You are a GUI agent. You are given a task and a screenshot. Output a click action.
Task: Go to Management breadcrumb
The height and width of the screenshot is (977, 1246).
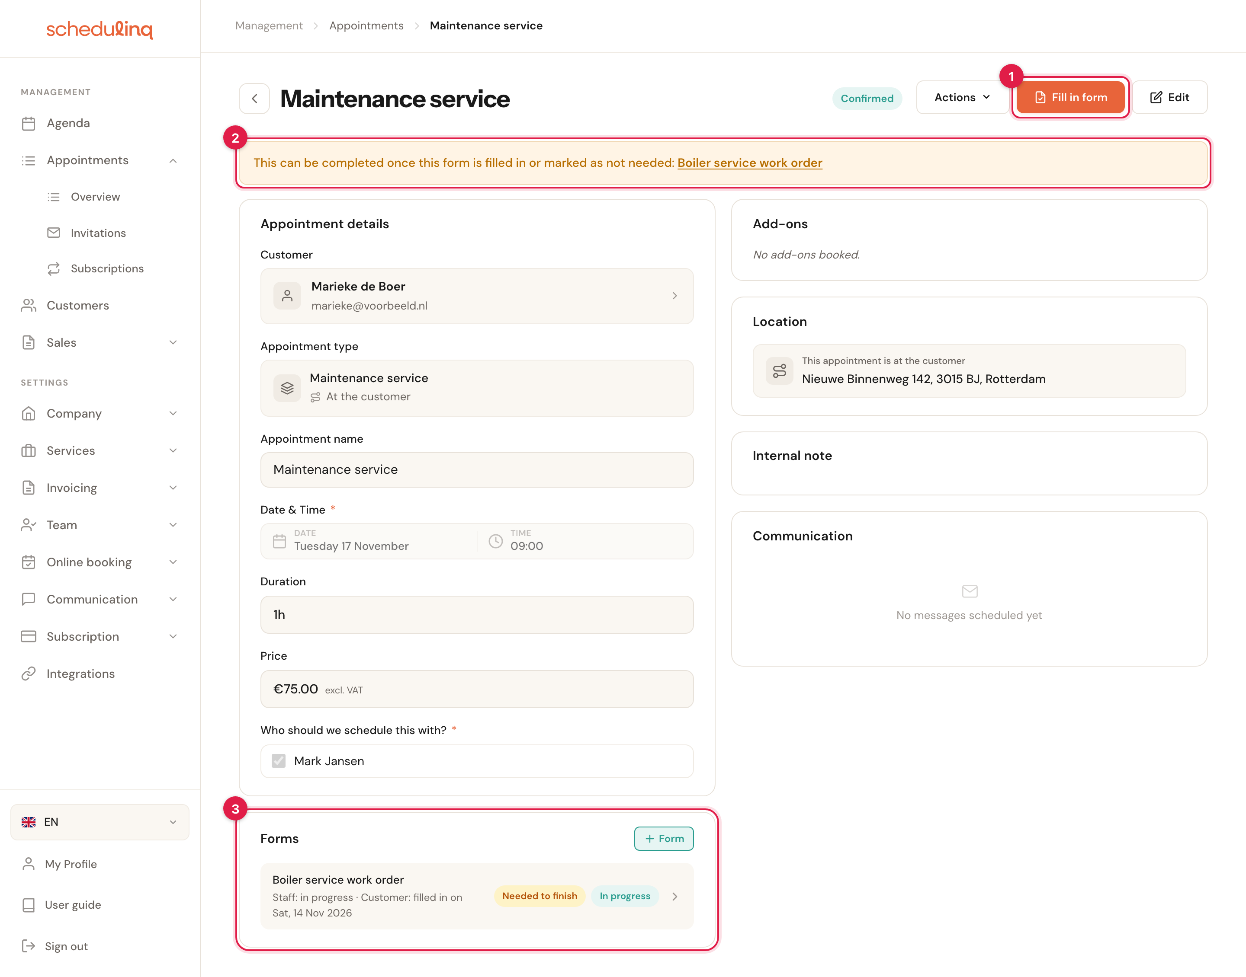[269, 26]
